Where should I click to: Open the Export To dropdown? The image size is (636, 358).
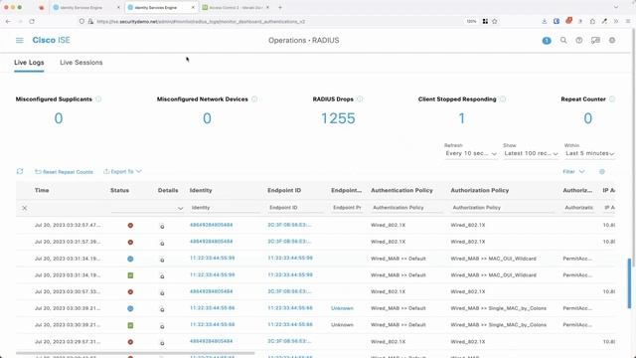pyautogui.click(x=122, y=172)
